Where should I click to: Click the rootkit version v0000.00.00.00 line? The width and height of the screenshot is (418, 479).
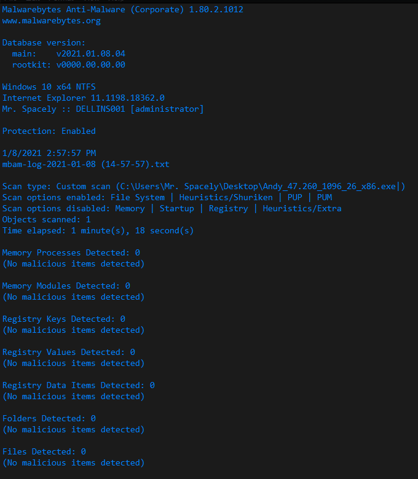(69, 64)
